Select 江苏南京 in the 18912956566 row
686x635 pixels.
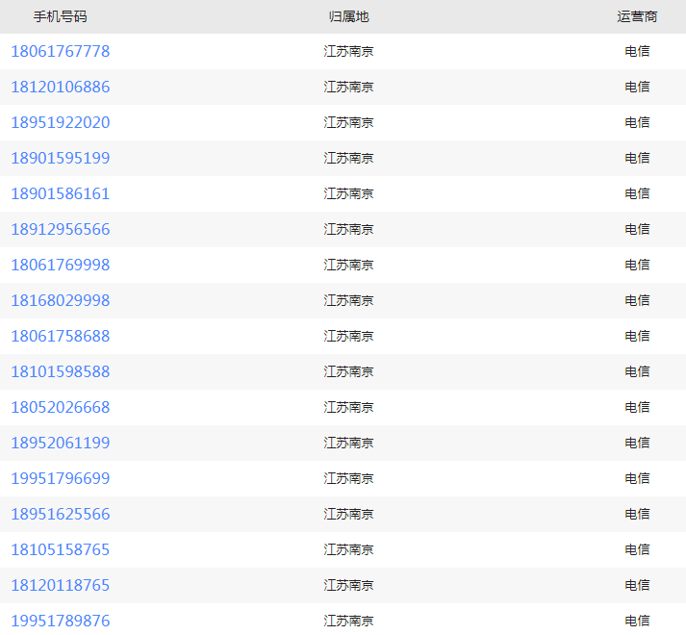pos(348,229)
